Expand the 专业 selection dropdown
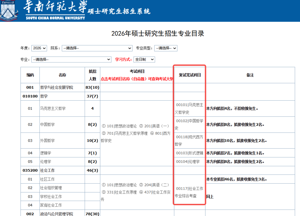Viewport: 300px width, 216px height. pyautogui.click(x=71, y=60)
